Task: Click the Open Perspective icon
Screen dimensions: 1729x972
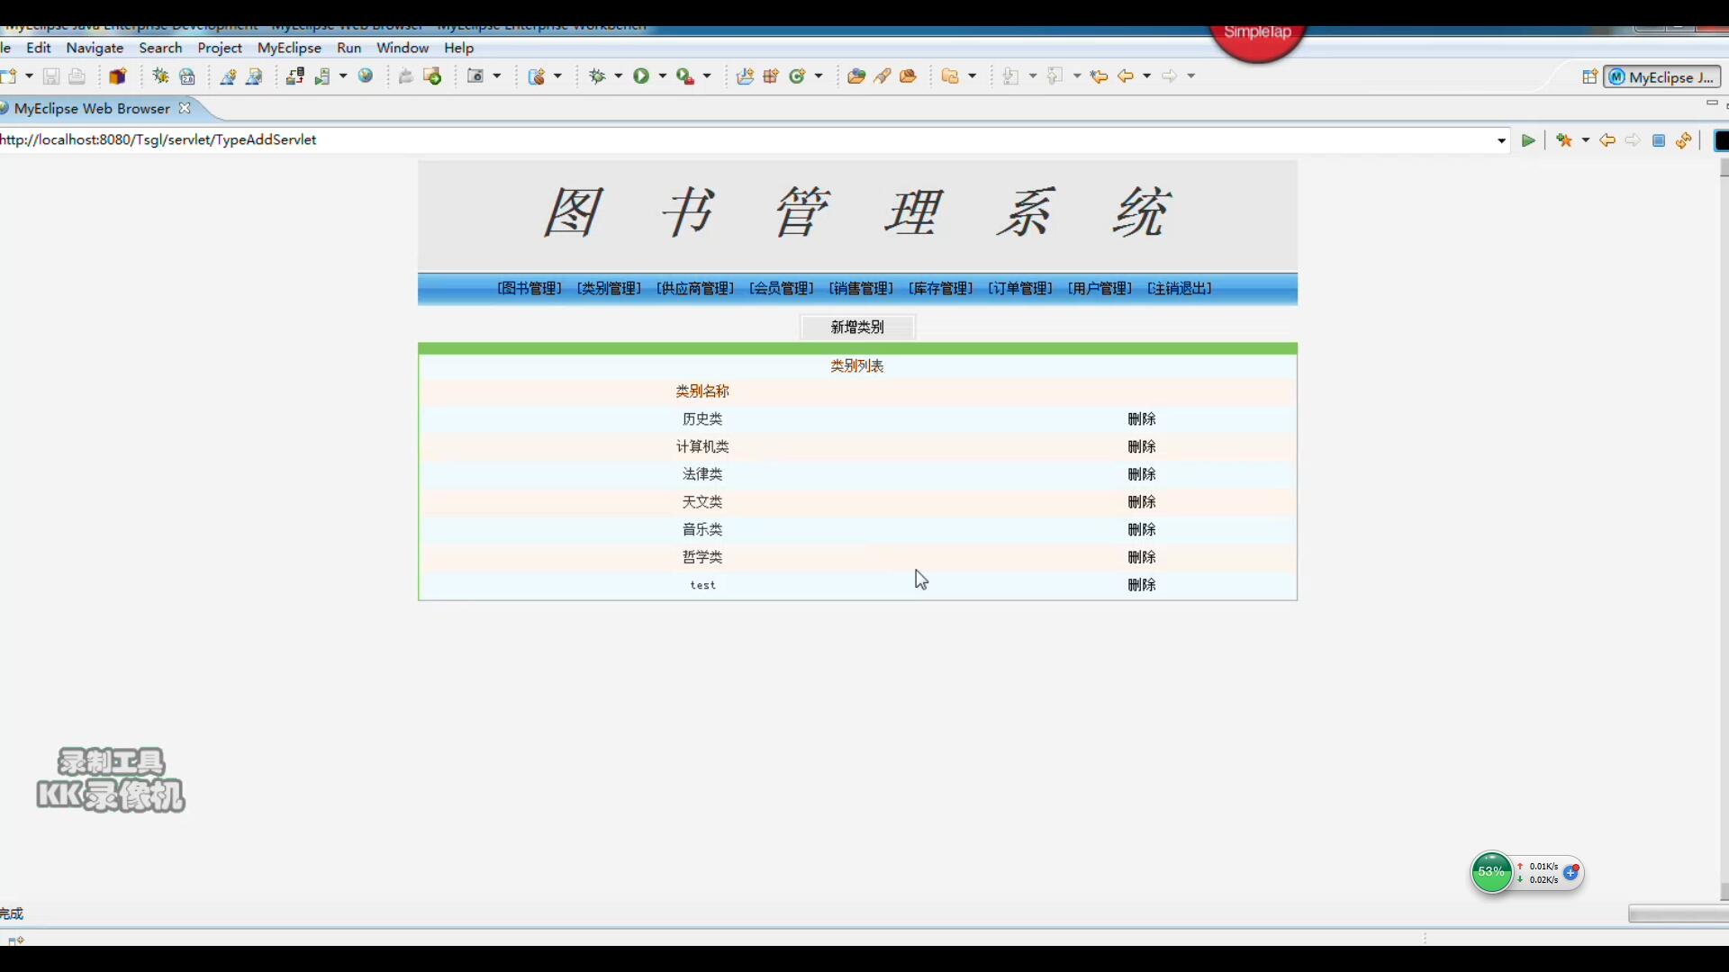Action: (x=1590, y=77)
